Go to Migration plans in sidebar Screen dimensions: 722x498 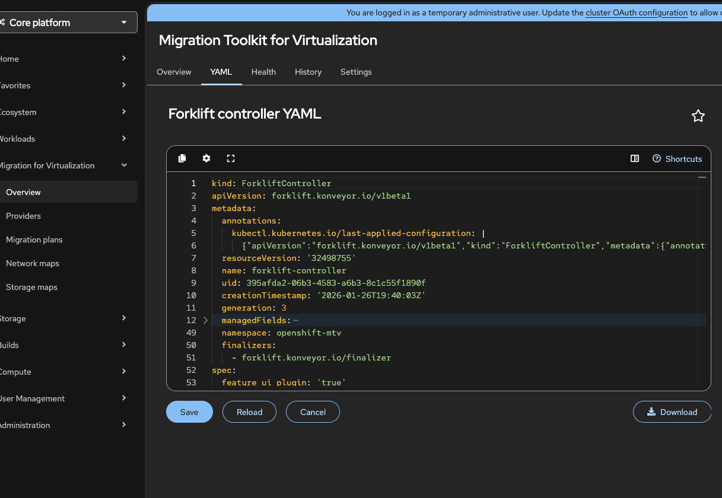click(34, 240)
